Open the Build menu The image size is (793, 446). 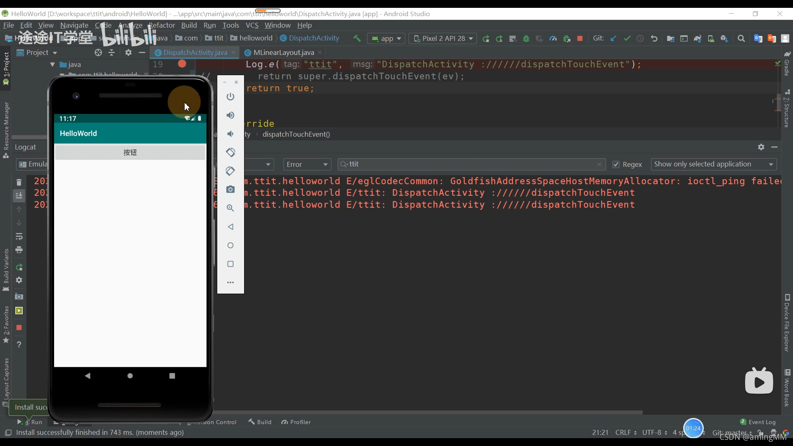(x=189, y=25)
